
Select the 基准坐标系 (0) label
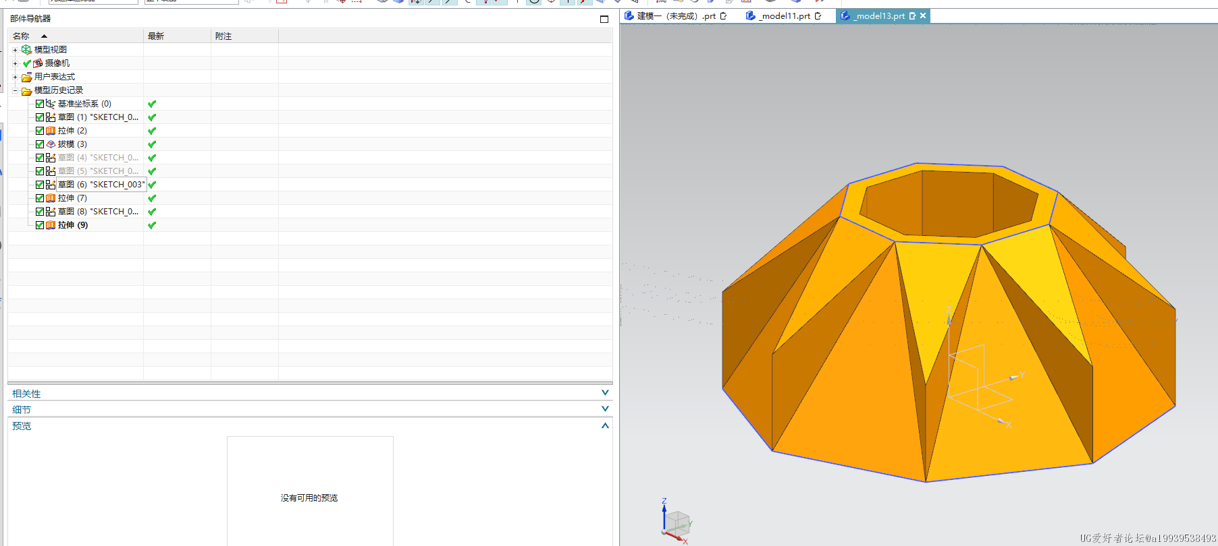(x=84, y=104)
